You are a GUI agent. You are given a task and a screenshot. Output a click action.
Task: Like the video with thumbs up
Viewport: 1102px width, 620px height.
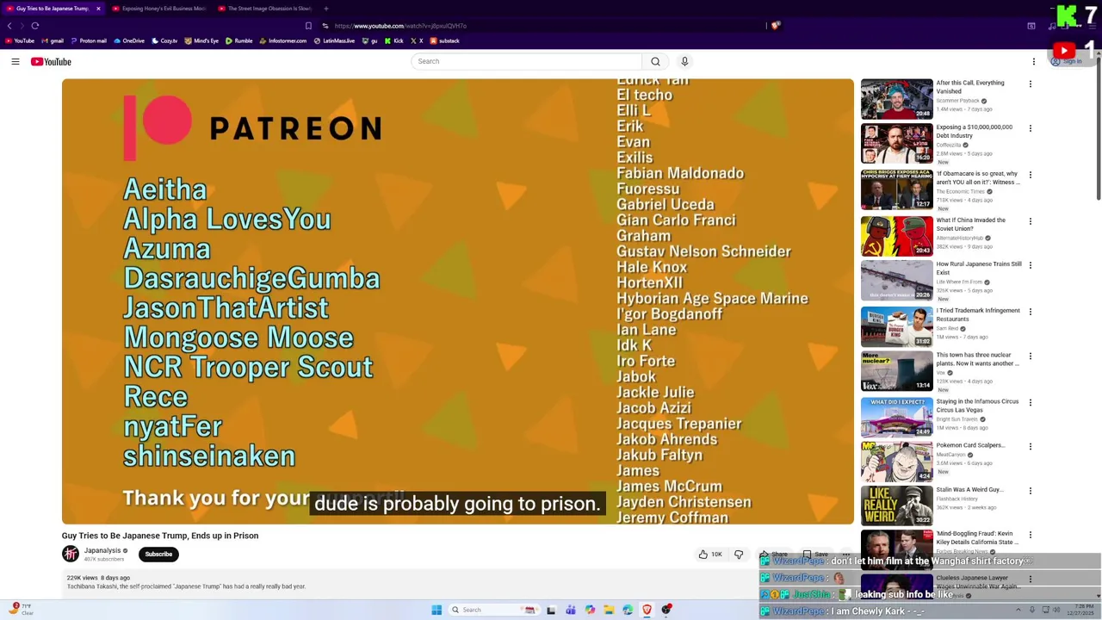[x=710, y=555]
